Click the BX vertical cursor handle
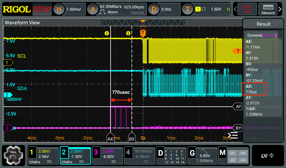The height and width of the screenshot is (168, 286). 132,137
